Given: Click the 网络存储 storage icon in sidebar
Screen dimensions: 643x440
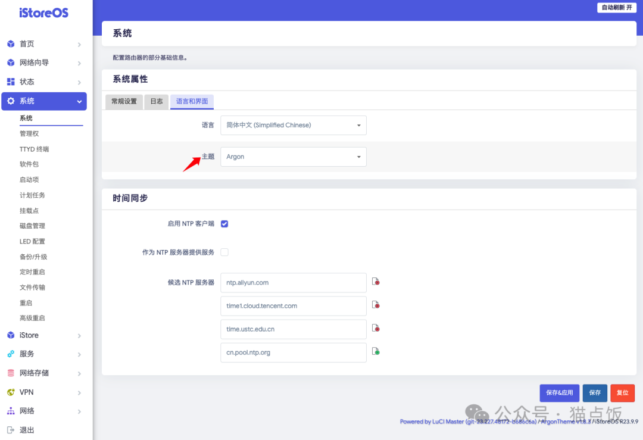Looking at the screenshot, I should [11, 373].
